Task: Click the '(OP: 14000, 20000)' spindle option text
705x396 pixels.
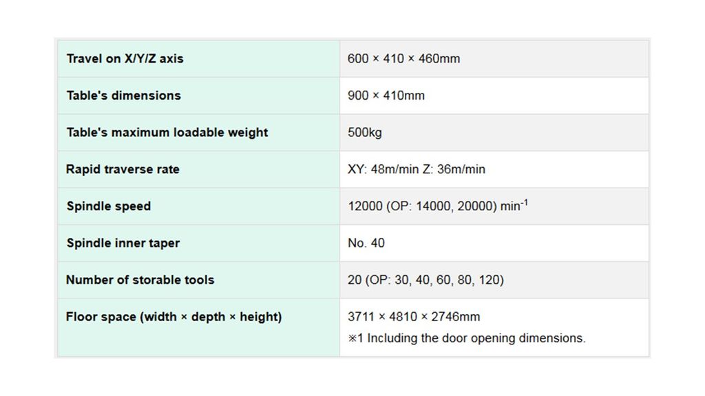Action: coord(441,206)
